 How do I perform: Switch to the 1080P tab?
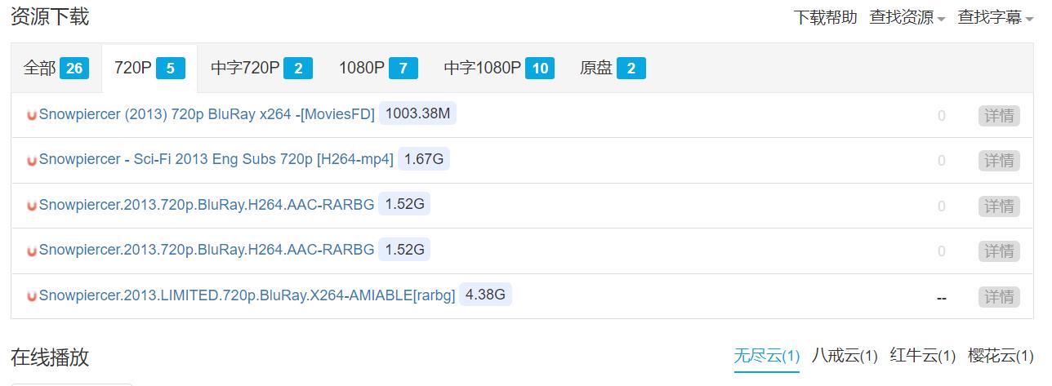coord(378,69)
